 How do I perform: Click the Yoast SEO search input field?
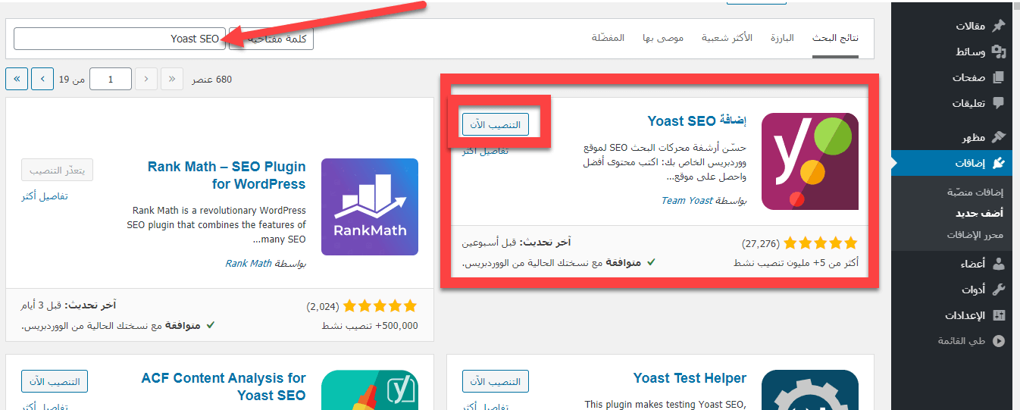coord(120,39)
